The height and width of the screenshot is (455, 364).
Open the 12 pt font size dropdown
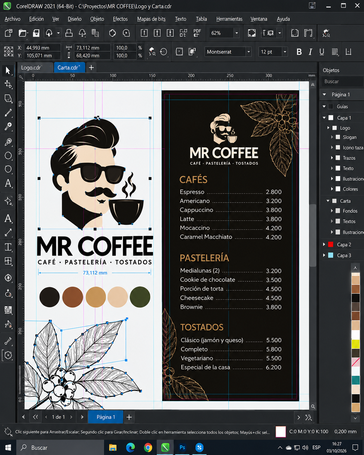click(x=285, y=52)
